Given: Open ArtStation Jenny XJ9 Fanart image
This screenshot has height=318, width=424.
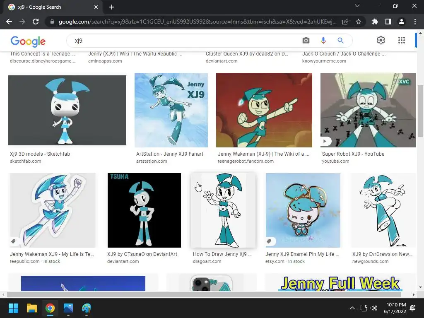Looking at the screenshot, I should [x=171, y=110].
